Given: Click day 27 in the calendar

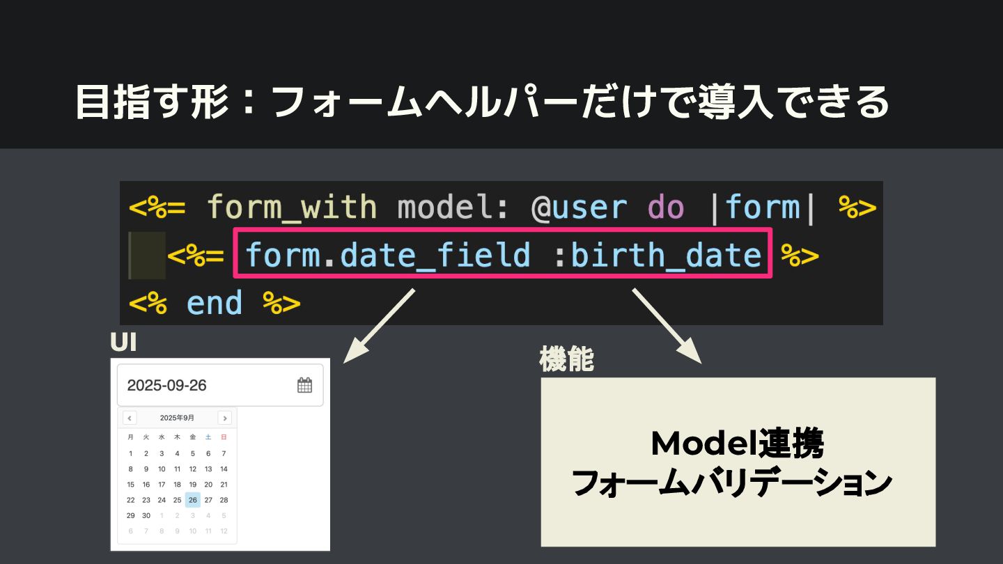Looking at the screenshot, I should [208, 500].
